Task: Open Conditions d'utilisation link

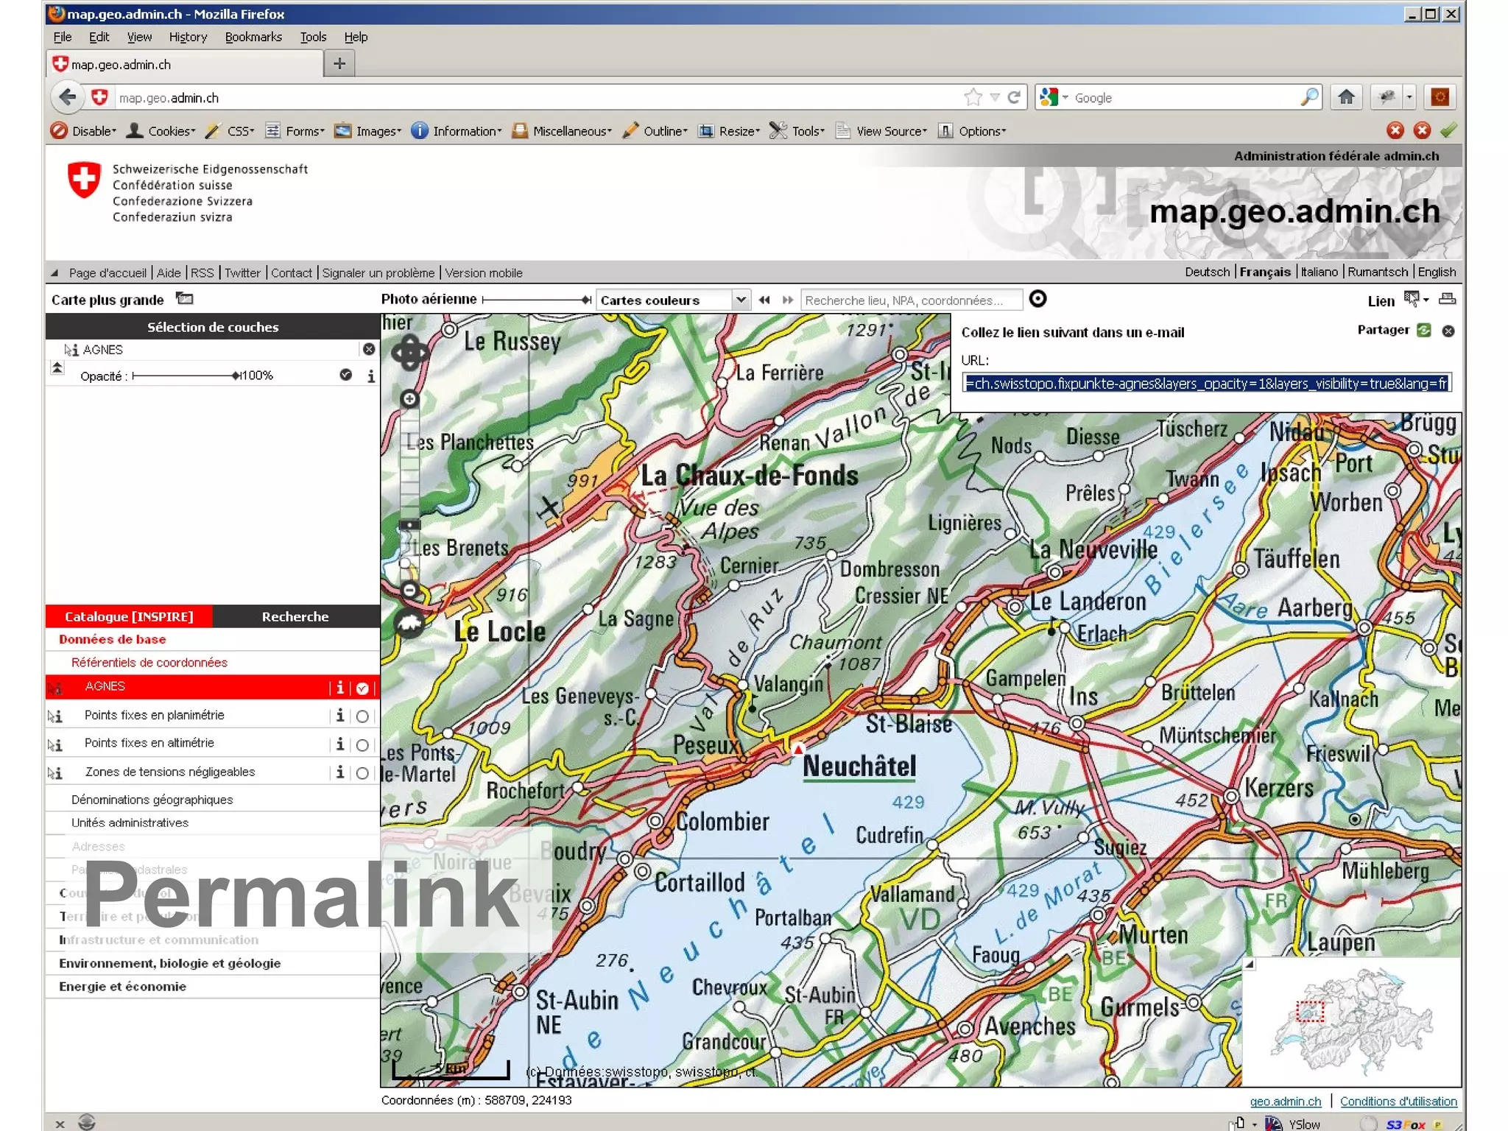Action: tap(1398, 1102)
